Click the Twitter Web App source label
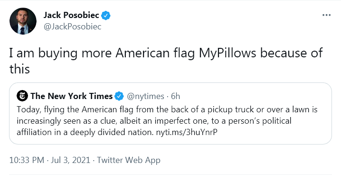The width and height of the screenshot is (341, 181). point(129,160)
